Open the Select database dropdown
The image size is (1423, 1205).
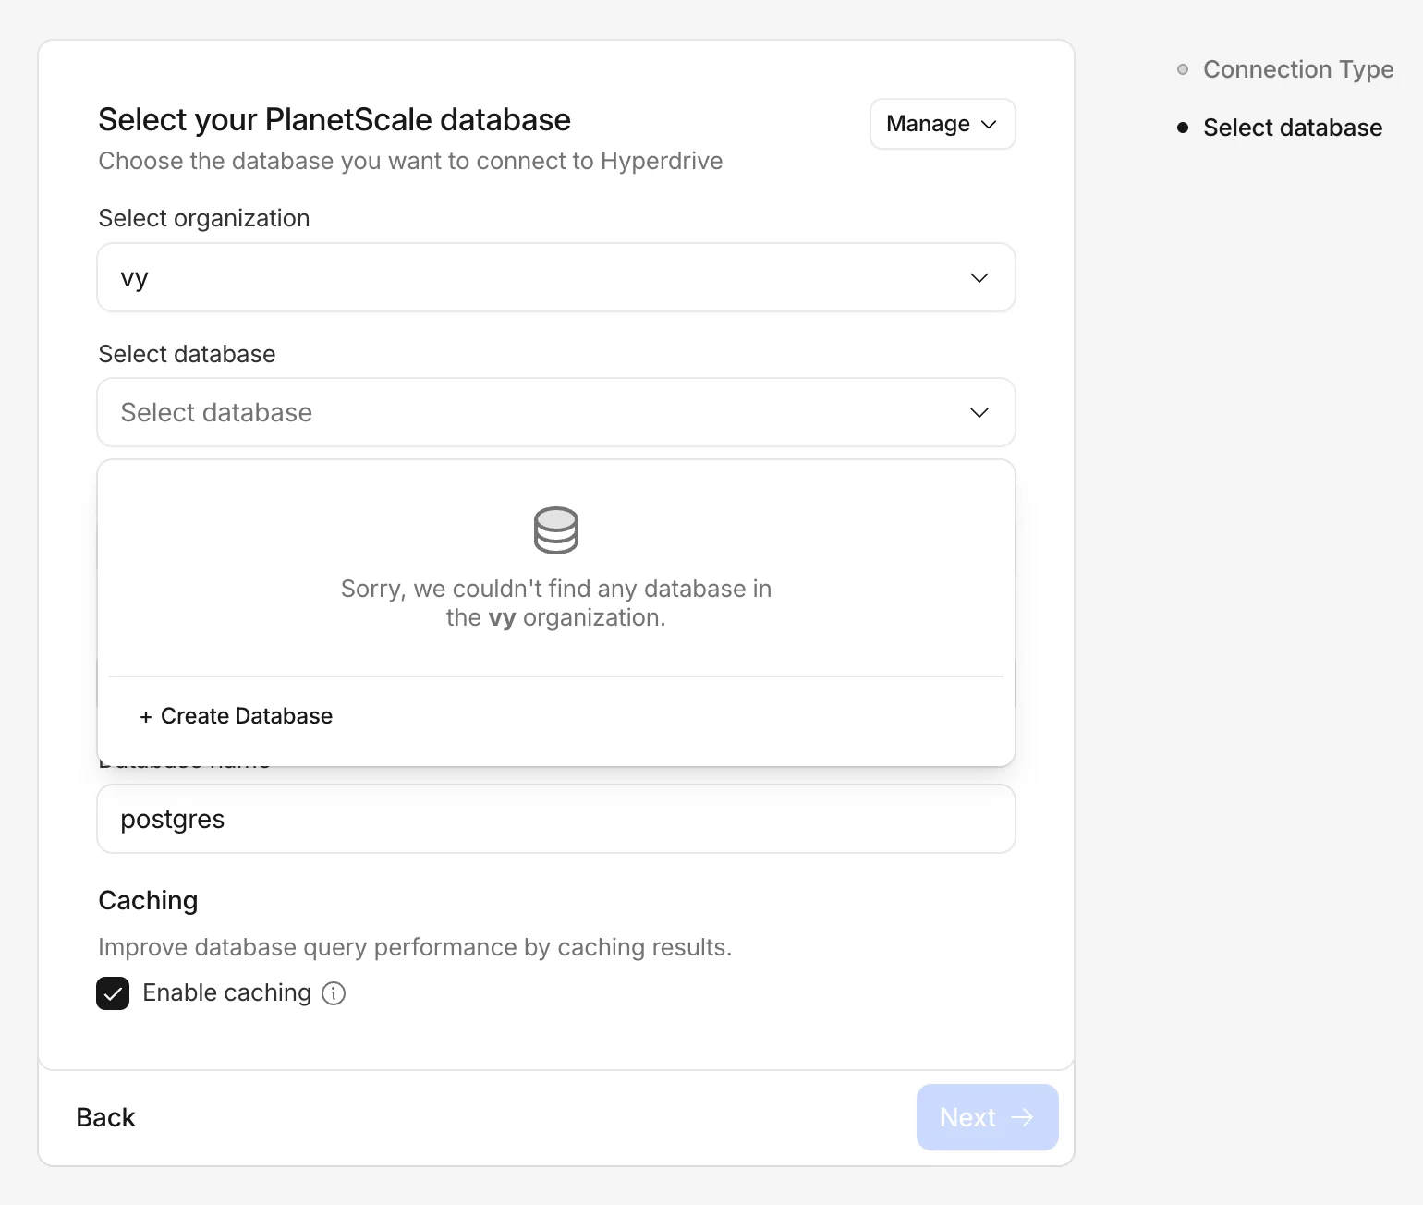click(555, 412)
